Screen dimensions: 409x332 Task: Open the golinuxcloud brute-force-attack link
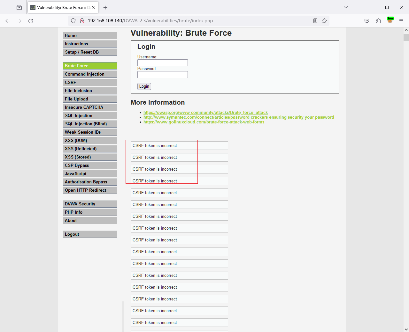[204, 122]
